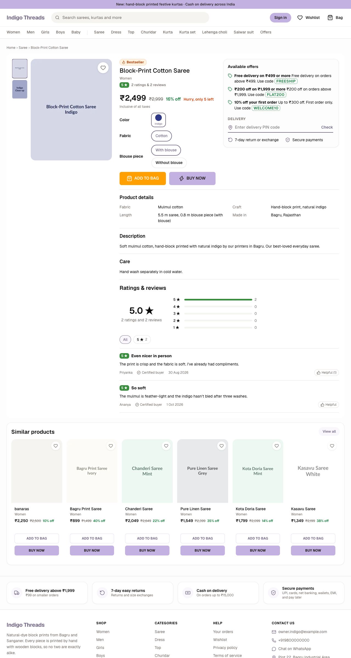The width and height of the screenshot is (351, 658).
Task: Add Chanderi Saree to bag
Action: pyautogui.click(x=147, y=538)
